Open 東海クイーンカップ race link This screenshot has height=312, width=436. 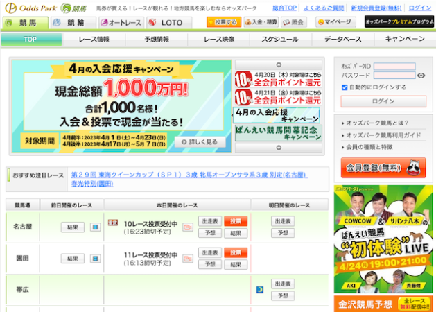189,175
